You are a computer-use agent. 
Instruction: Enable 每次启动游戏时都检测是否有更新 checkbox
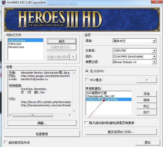pyautogui.click(x=86, y=123)
